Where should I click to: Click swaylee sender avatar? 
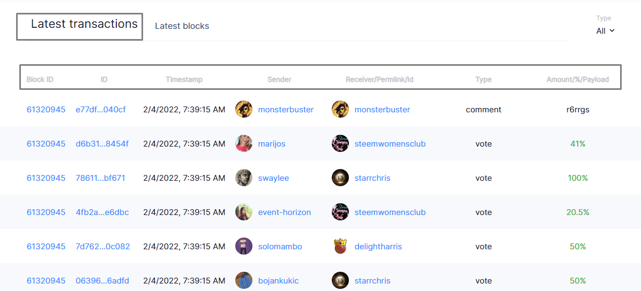click(x=244, y=178)
